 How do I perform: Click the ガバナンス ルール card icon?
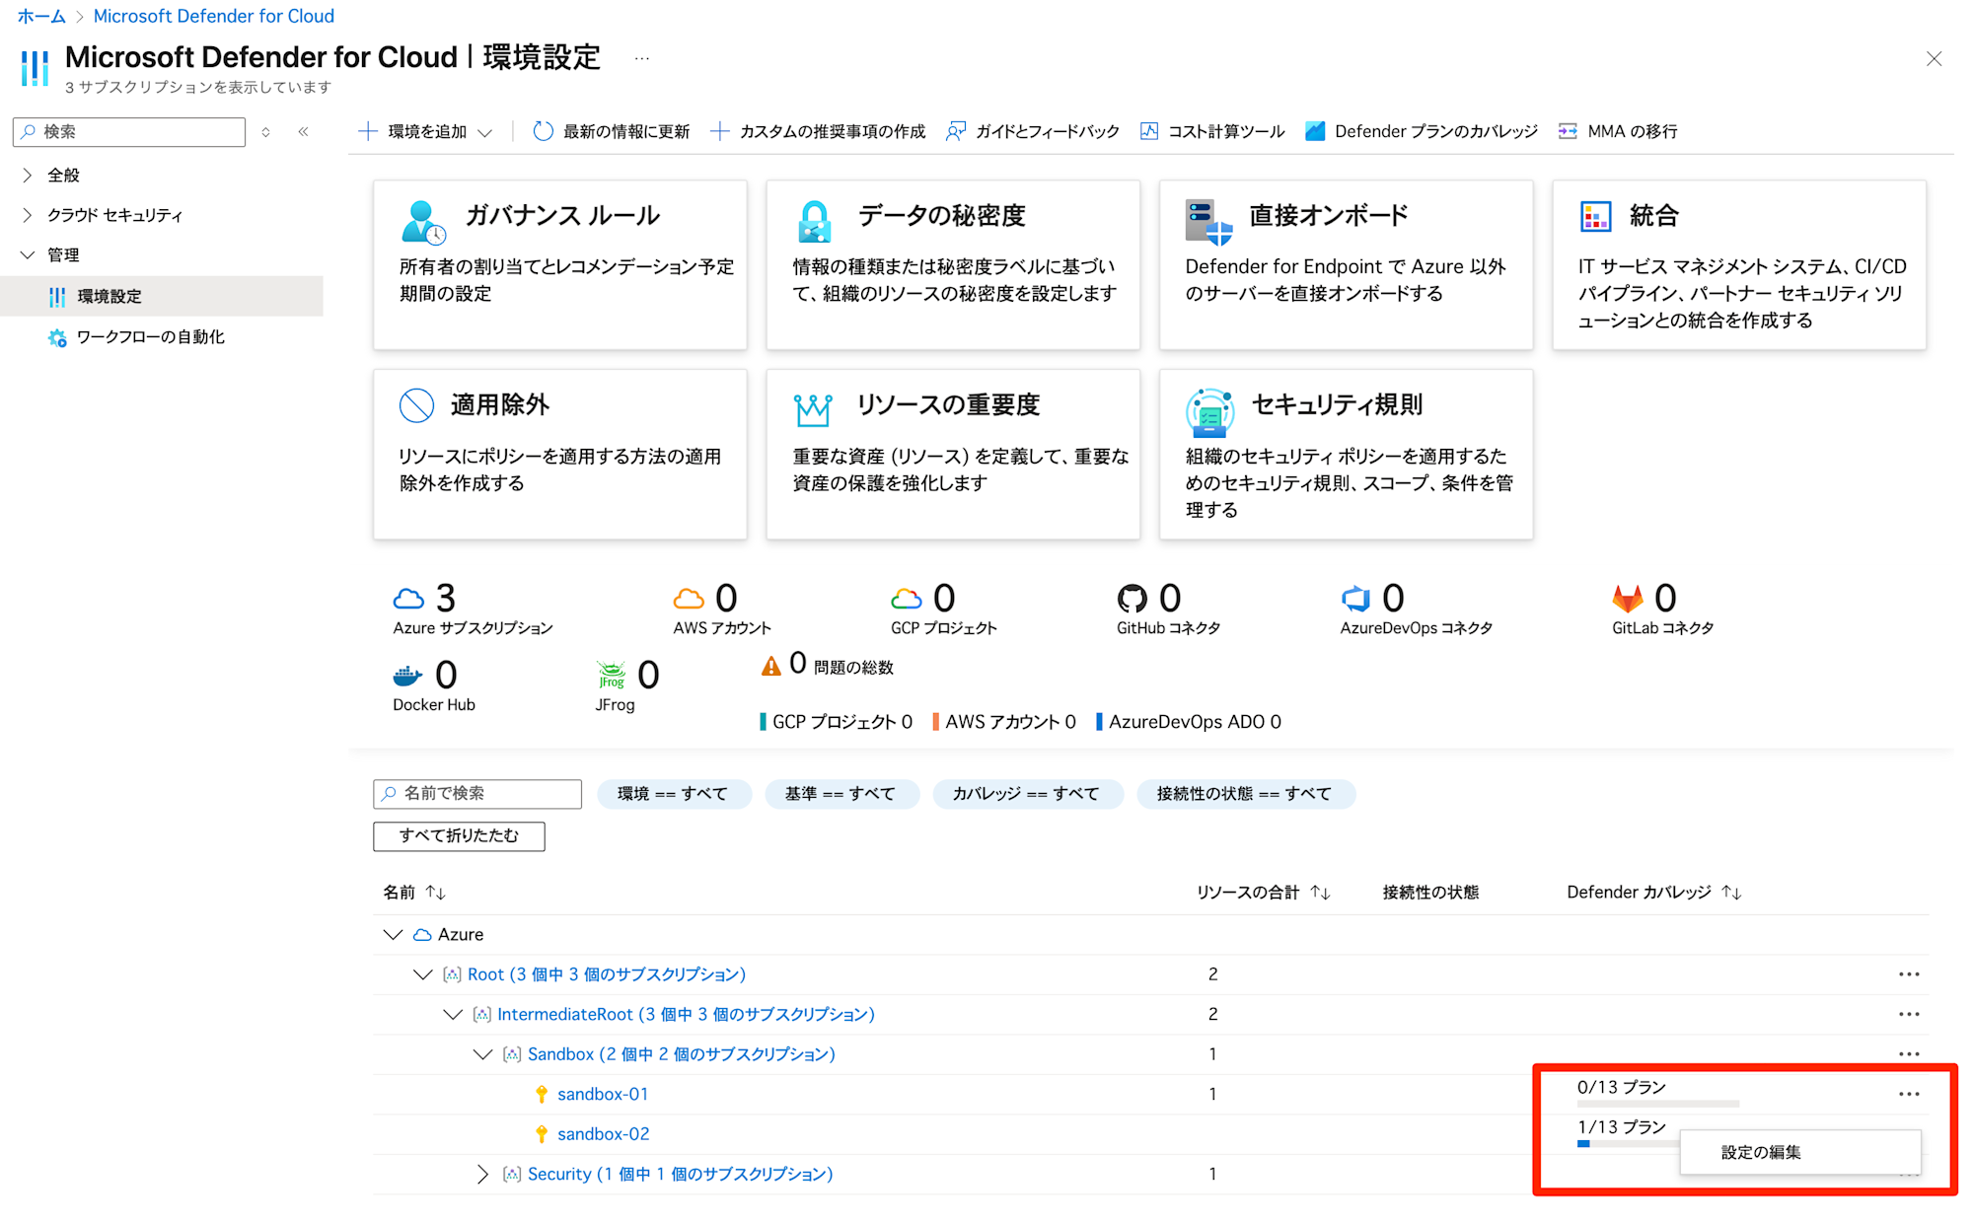tap(423, 221)
